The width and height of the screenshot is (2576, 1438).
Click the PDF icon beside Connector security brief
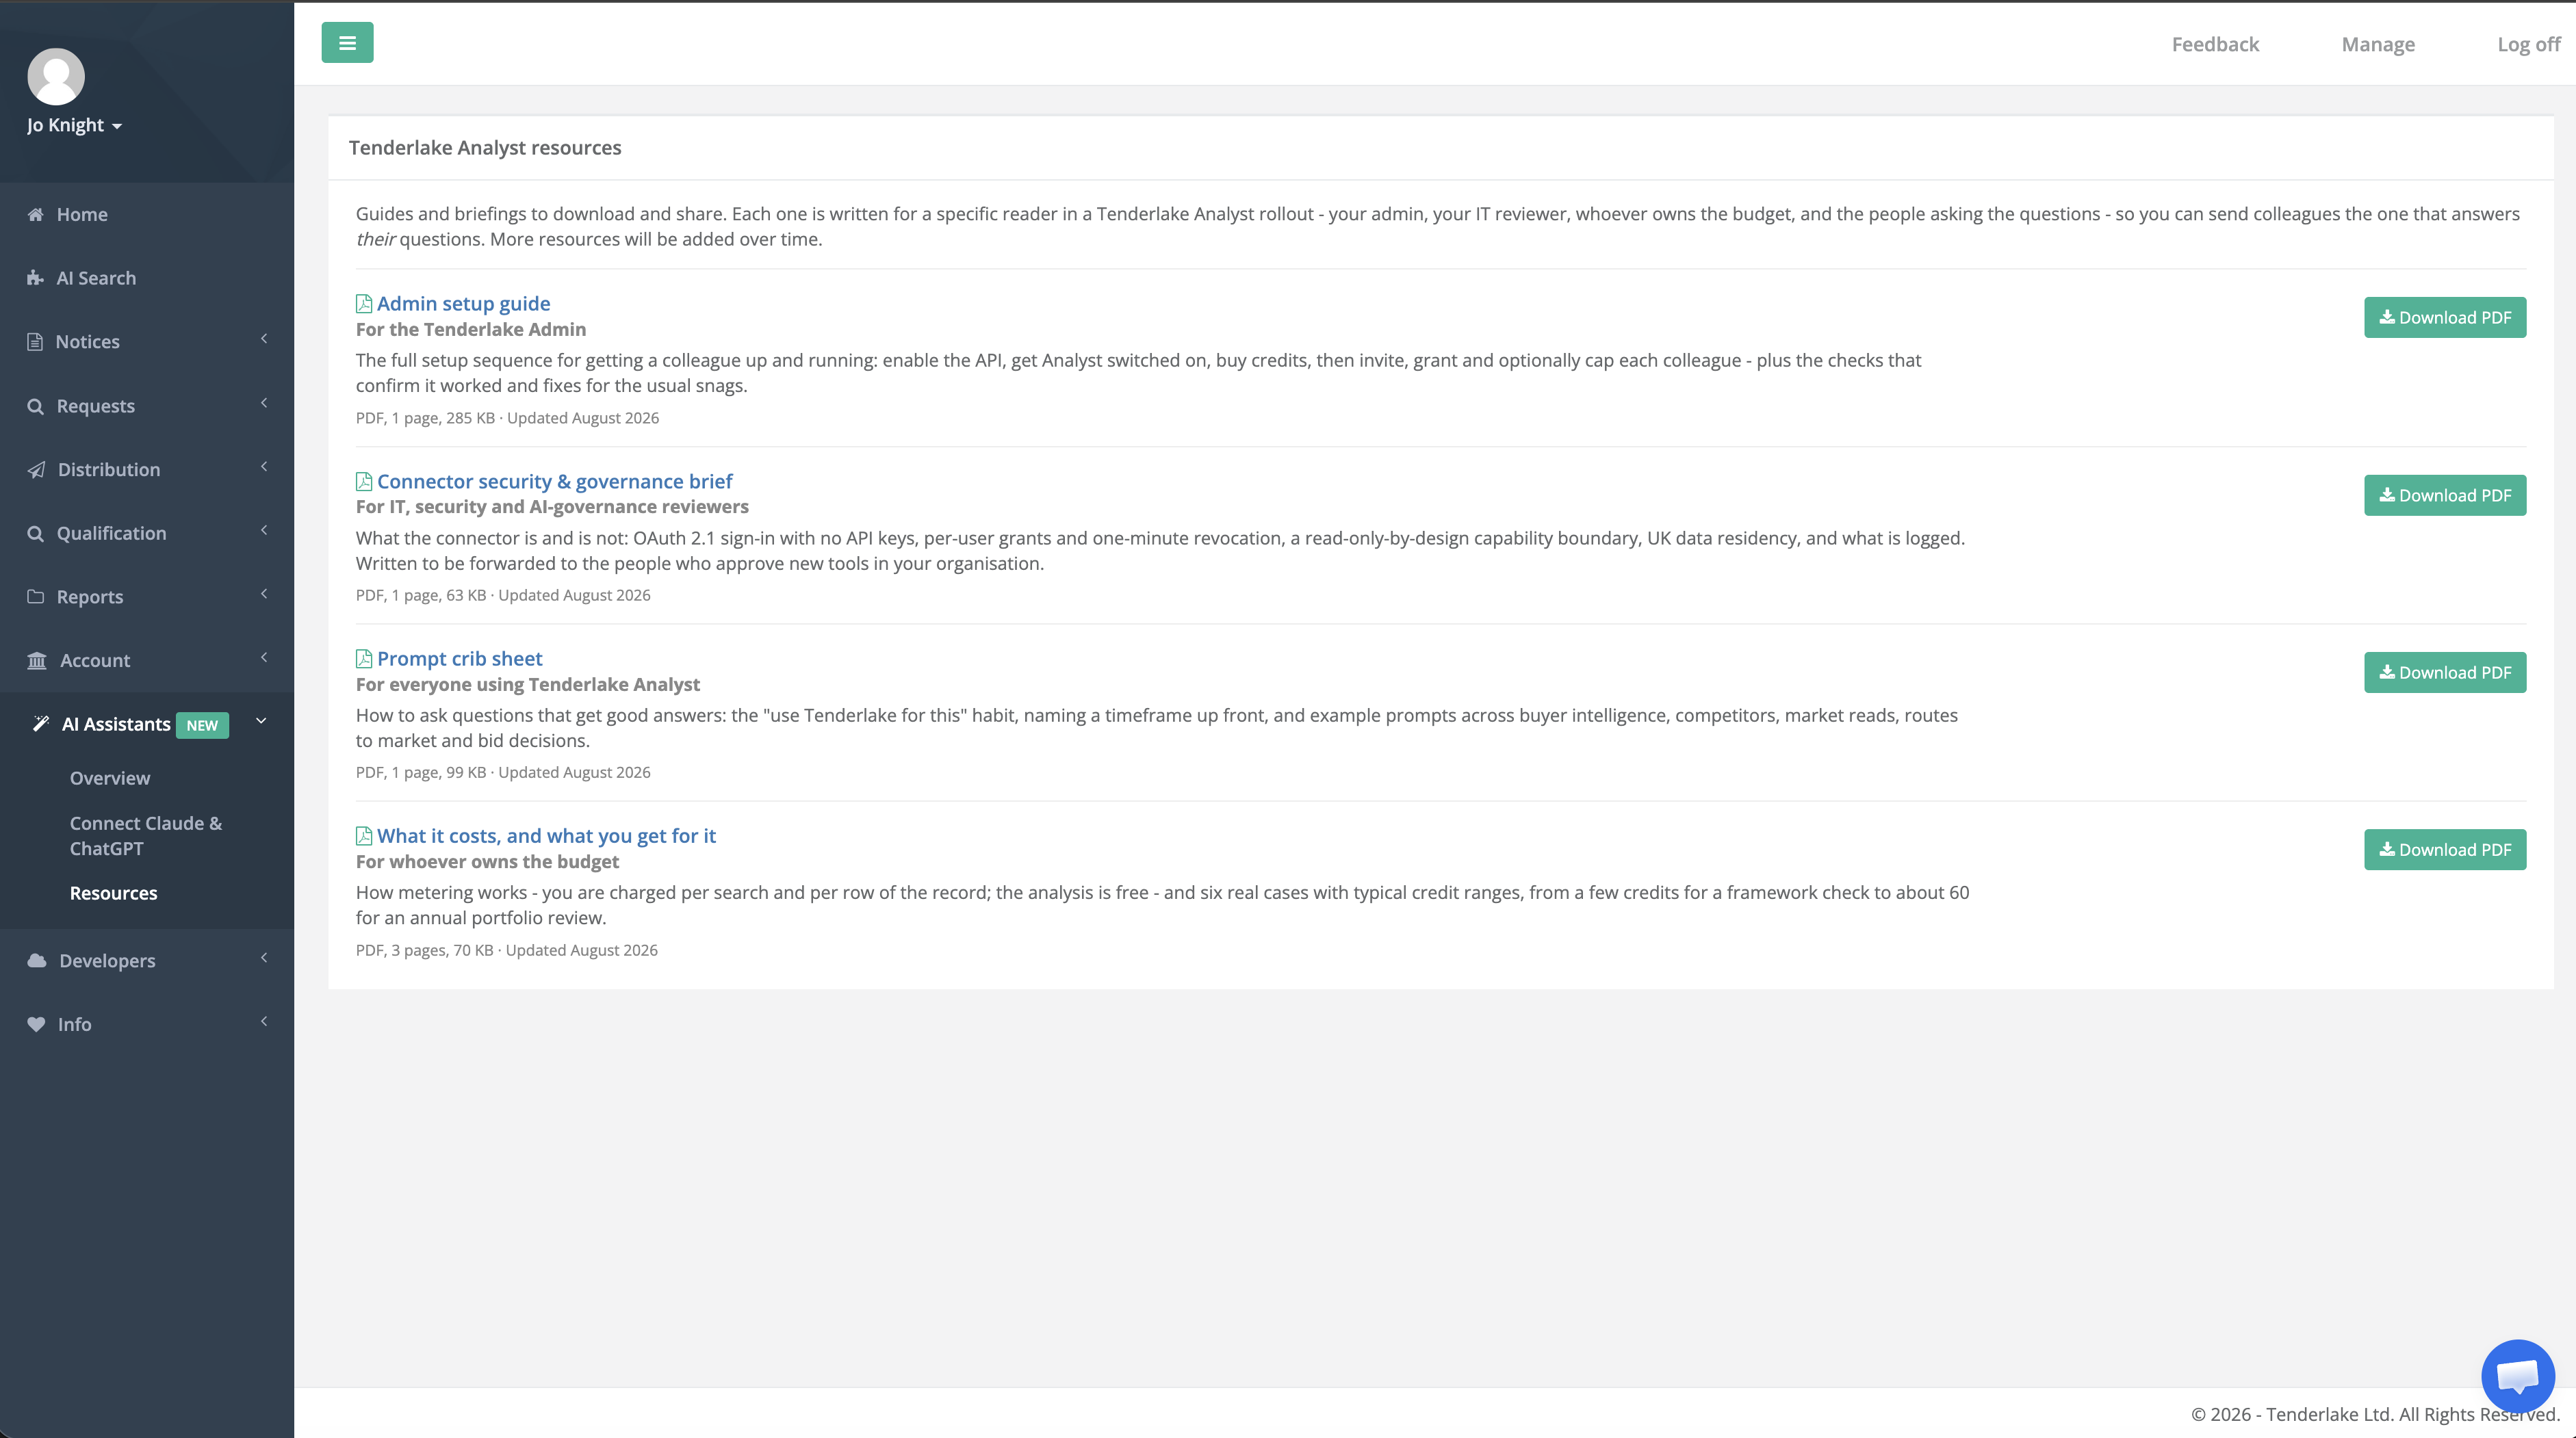click(x=364, y=482)
